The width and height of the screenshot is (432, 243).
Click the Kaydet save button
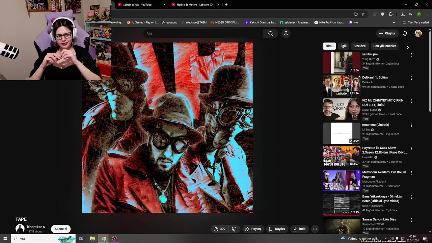click(x=277, y=229)
